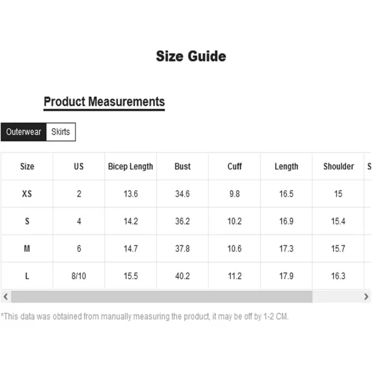Screen dimensions: 372x372
Task: Click the Bicep Length column header
Action: point(130,166)
